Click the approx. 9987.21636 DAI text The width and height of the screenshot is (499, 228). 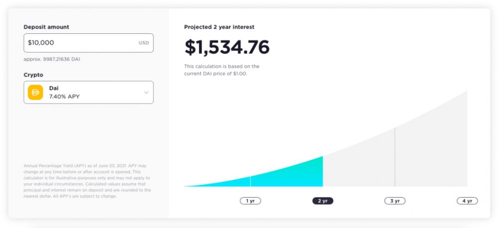point(52,59)
